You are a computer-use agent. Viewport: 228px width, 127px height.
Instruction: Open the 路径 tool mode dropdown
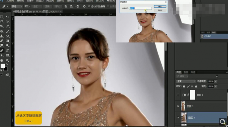tap(17, 6)
